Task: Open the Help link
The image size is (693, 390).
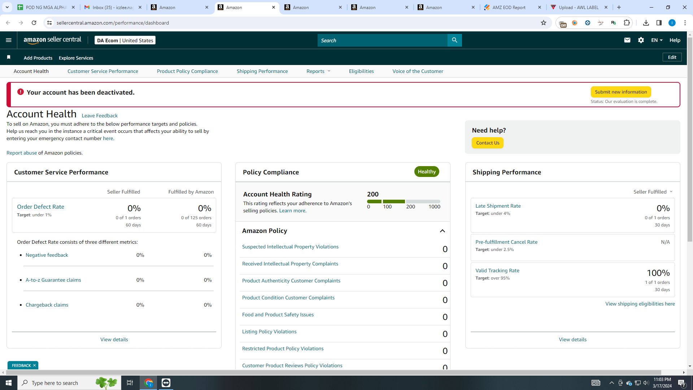Action: (x=675, y=40)
